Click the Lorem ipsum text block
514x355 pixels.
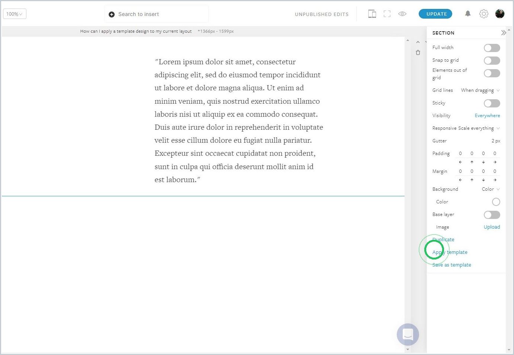click(239, 121)
